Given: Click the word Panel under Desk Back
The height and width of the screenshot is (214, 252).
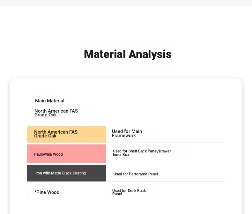Looking at the screenshot, I should (117, 194).
